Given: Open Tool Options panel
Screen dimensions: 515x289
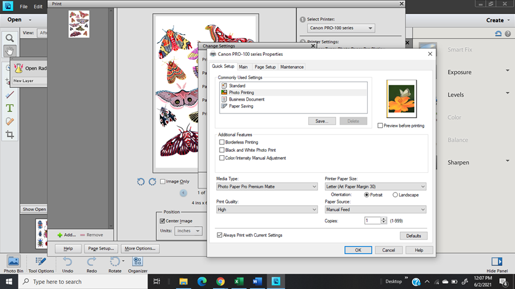Looking at the screenshot, I should click(x=41, y=265).
